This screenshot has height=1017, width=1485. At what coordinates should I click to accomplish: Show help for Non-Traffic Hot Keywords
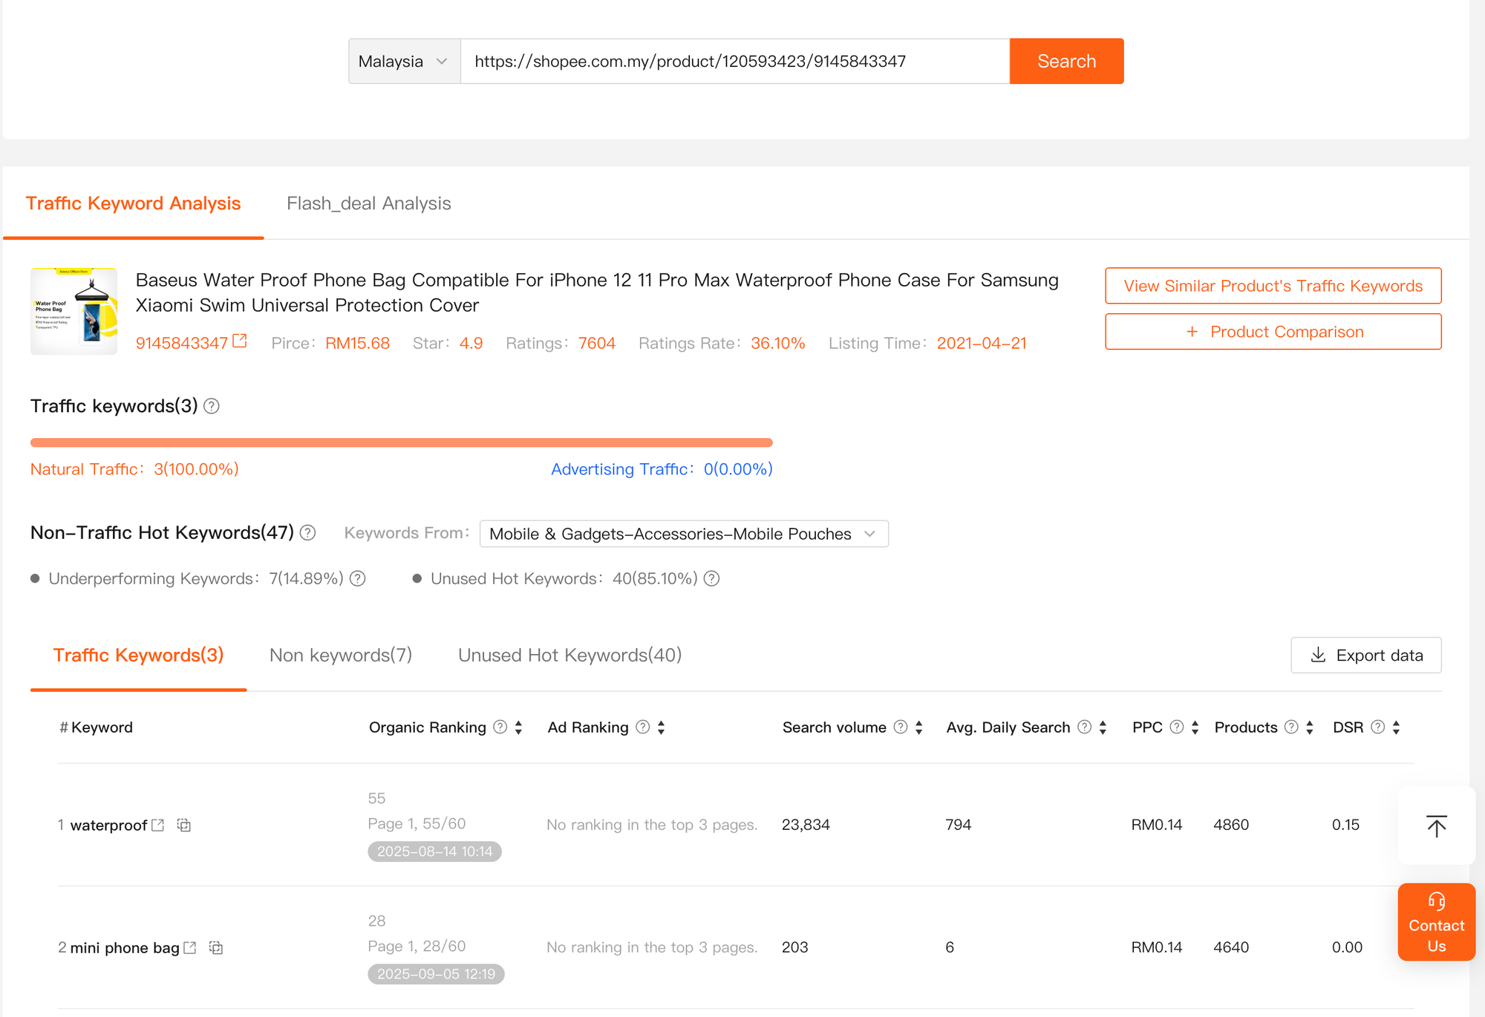(x=308, y=533)
